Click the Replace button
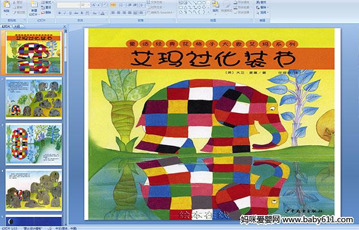 [261, 7]
